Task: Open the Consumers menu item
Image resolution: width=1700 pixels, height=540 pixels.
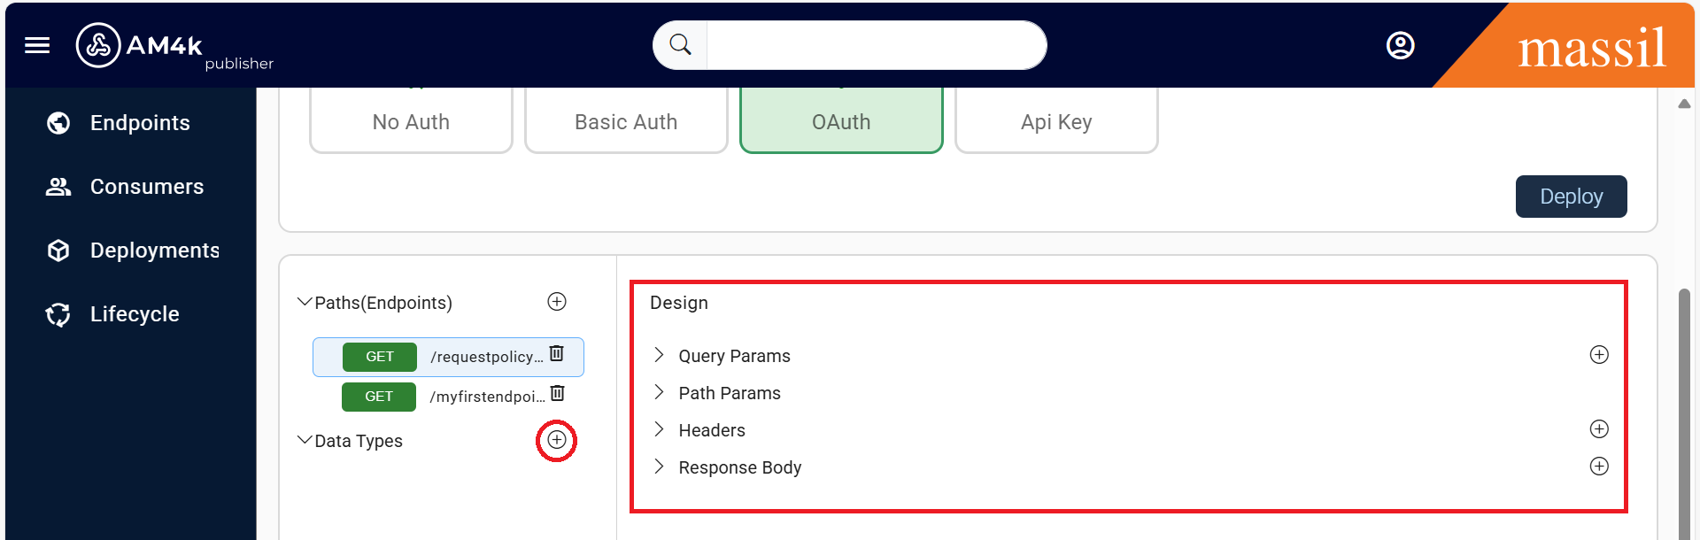Action: click(146, 187)
